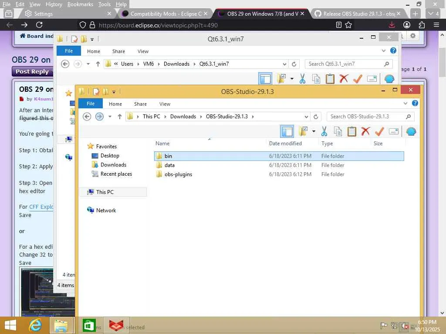Screen dimensions: 446x334
Task: Open quick access toolbar dropdown in OBS-Studio-29.1.3 title bar
Action: coord(114,92)
